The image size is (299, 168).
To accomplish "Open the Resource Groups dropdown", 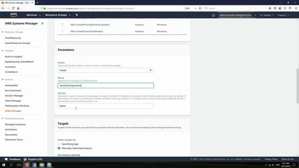I will [58, 15].
